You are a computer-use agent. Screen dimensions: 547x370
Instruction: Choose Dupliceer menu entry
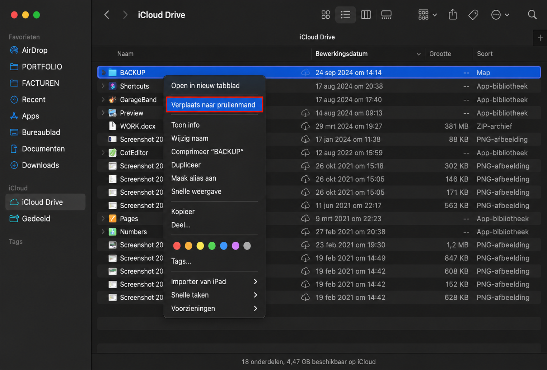(x=214, y=165)
